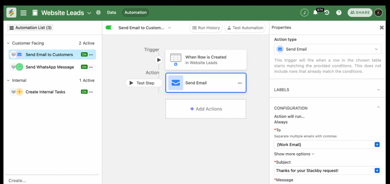This screenshot has width=390, height=184.
Task: Click the envelope icon in the Action type box
Action: (x=280, y=49)
